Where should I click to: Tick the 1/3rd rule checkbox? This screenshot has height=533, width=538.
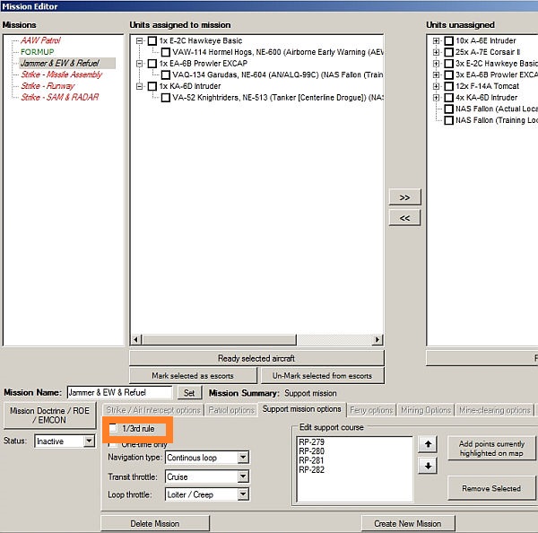(x=113, y=428)
